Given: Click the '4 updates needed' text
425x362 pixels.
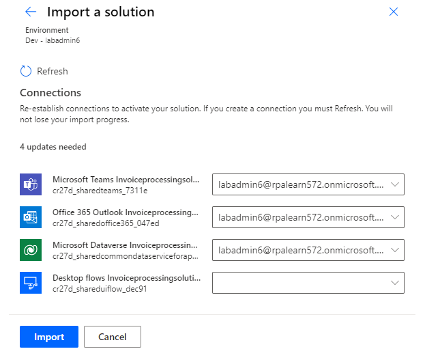Looking at the screenshot, I should coord(53,147).
